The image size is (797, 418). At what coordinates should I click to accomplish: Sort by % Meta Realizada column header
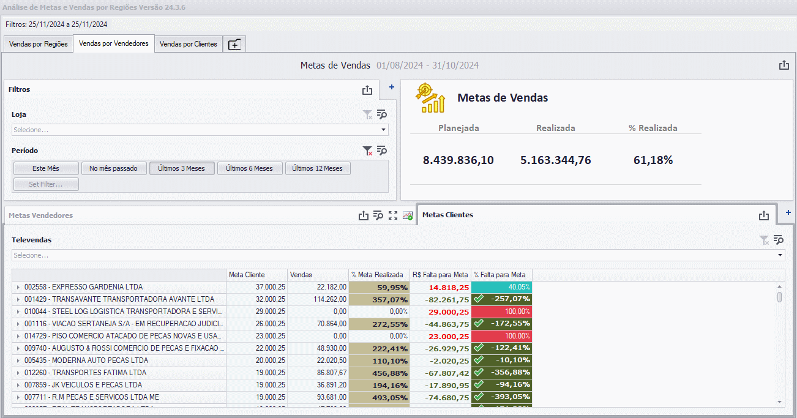(x=379, y=275)
